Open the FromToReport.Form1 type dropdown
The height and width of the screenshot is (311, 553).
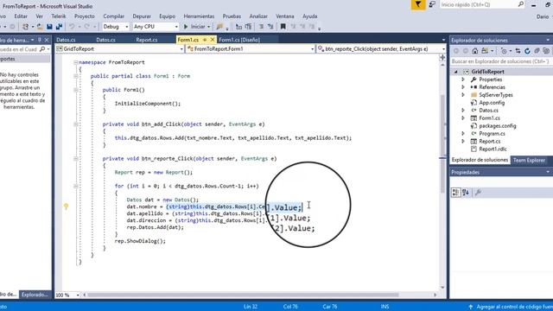coord(251,49)
